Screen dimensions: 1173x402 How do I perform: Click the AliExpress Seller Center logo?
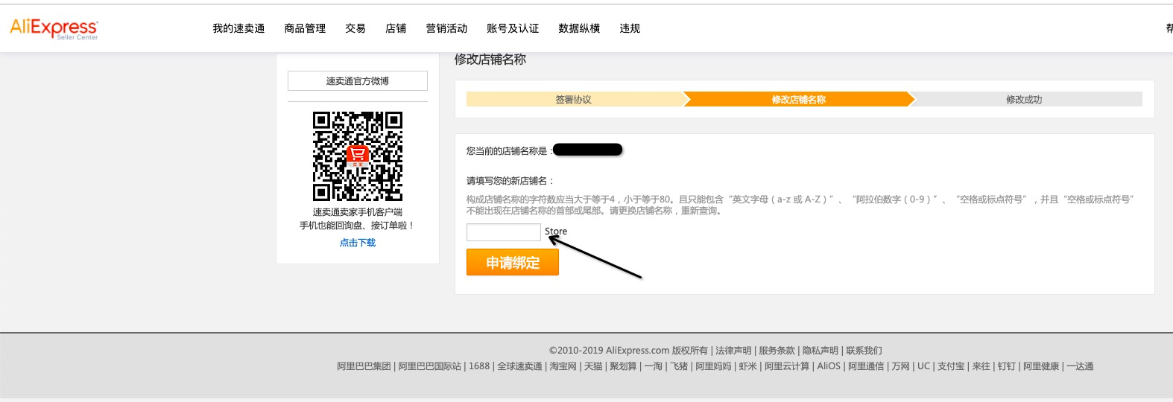(54, 28)
